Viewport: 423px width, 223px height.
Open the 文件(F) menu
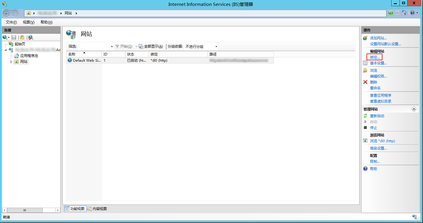point(11,22)
